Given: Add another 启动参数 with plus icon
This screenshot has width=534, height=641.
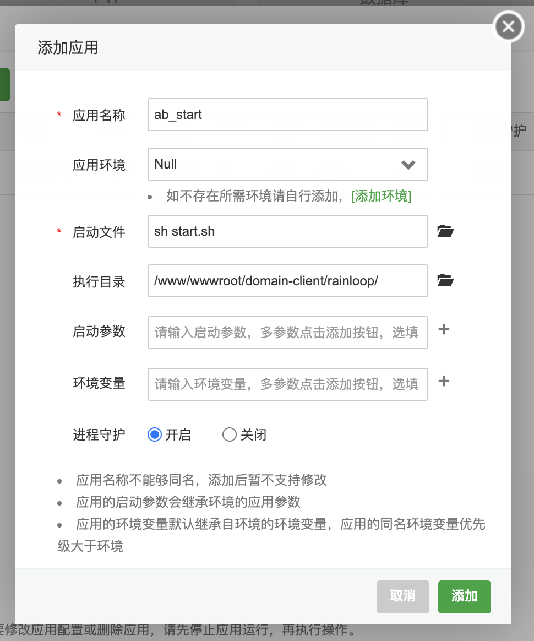Looking at the screenshot, I should pos(444,329).
